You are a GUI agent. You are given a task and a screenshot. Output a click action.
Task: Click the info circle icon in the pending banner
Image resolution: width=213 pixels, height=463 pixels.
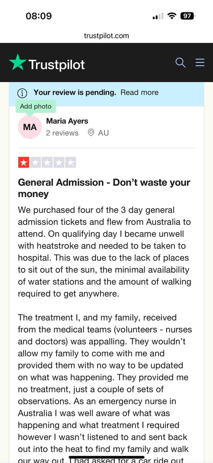pyautogui.click(x=23, y=93)
